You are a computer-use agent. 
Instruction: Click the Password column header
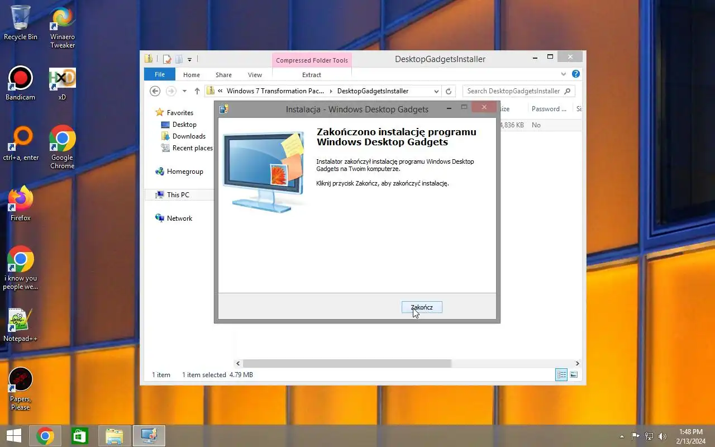[549, 109]
